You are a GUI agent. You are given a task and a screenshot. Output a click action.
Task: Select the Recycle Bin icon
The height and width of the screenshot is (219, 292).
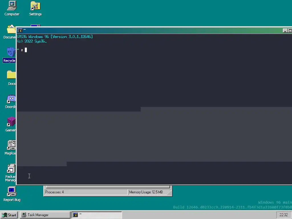pos(10,55)
